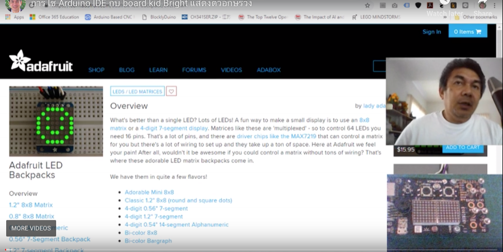
Task: Open the BlocklyDuino bookmark
Action: (159, 17)
